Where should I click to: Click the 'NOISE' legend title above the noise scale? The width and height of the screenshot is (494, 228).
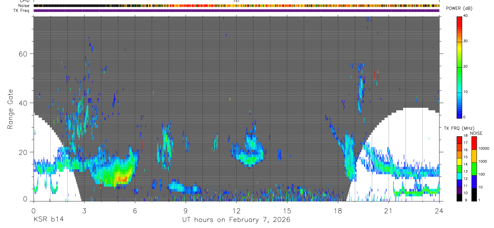(476, 133)
